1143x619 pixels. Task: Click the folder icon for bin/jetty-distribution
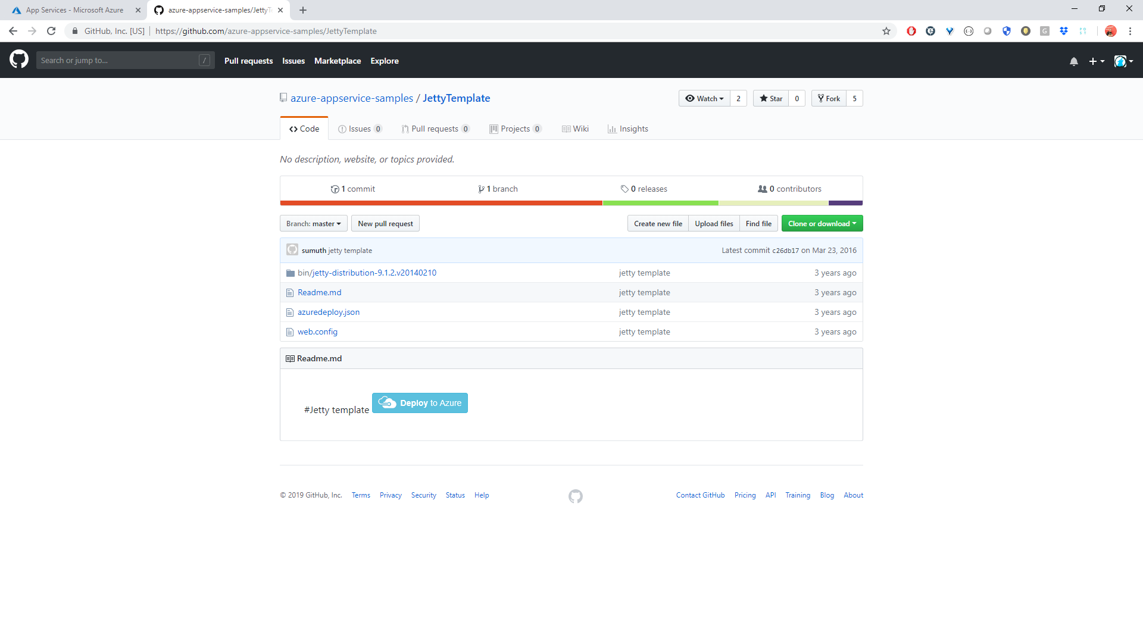click(291, 273)
